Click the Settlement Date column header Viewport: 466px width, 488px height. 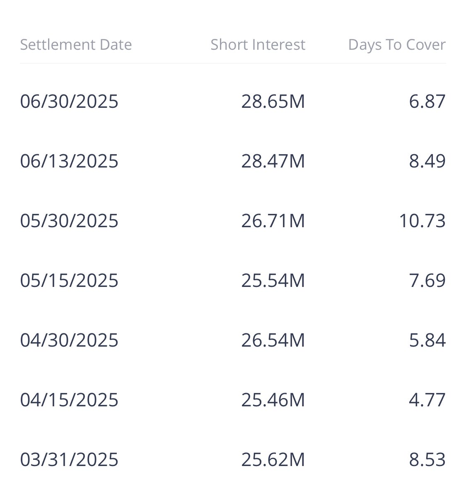coord(76,44)
